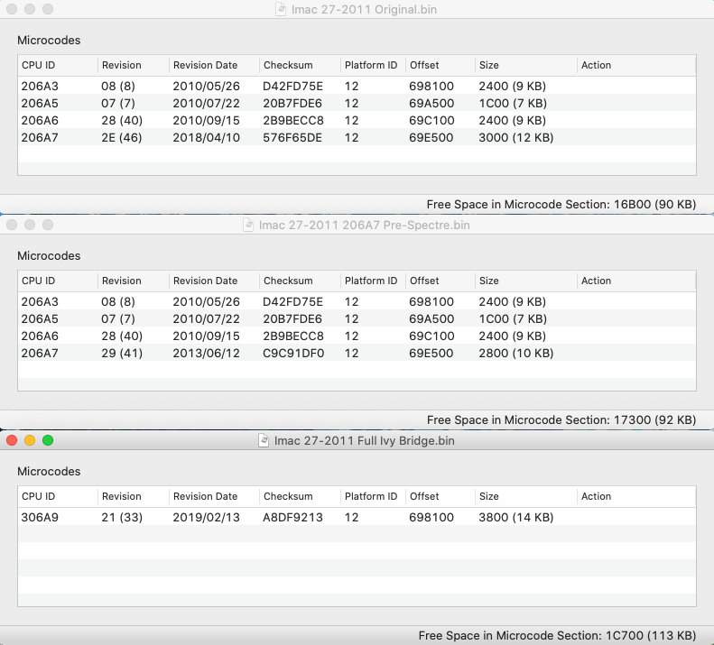Click Action header in Full Ivy Bridge window
The width and height of the screenshot is (714, 645).
click(x=636, y=496)
